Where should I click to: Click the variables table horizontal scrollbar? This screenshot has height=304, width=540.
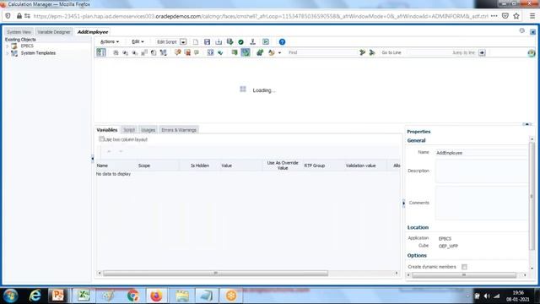click(x=215, y=274)
